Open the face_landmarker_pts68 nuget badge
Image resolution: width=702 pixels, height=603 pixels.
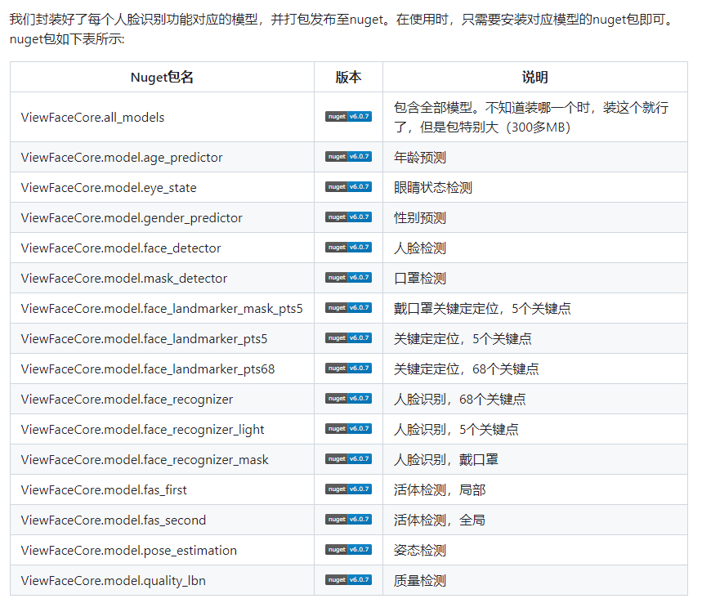point(348,368)
